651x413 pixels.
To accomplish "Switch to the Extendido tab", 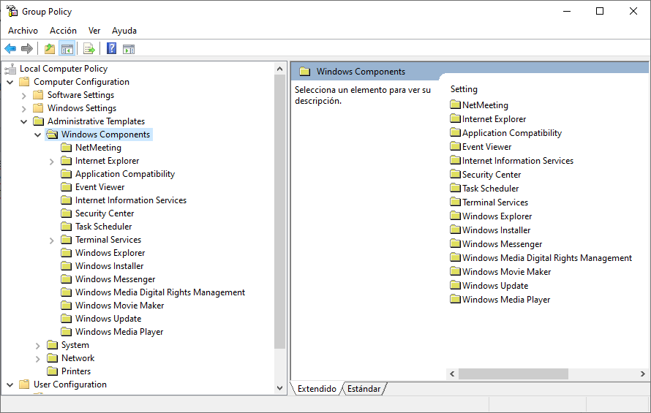I will pyautogui.click(x=317, y=389).
